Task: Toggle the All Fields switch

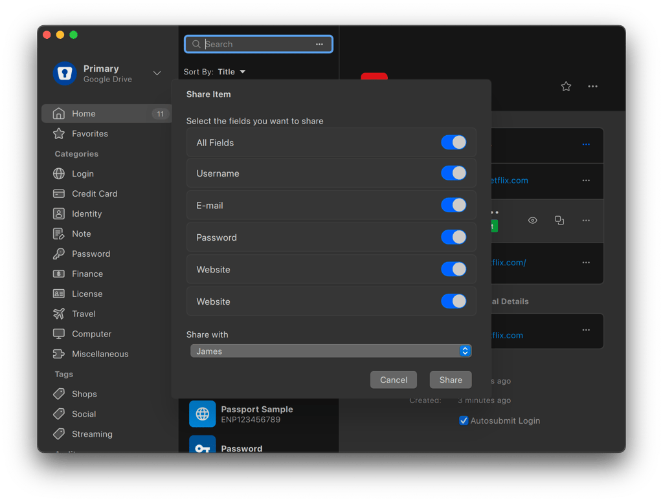Action: 454,142
